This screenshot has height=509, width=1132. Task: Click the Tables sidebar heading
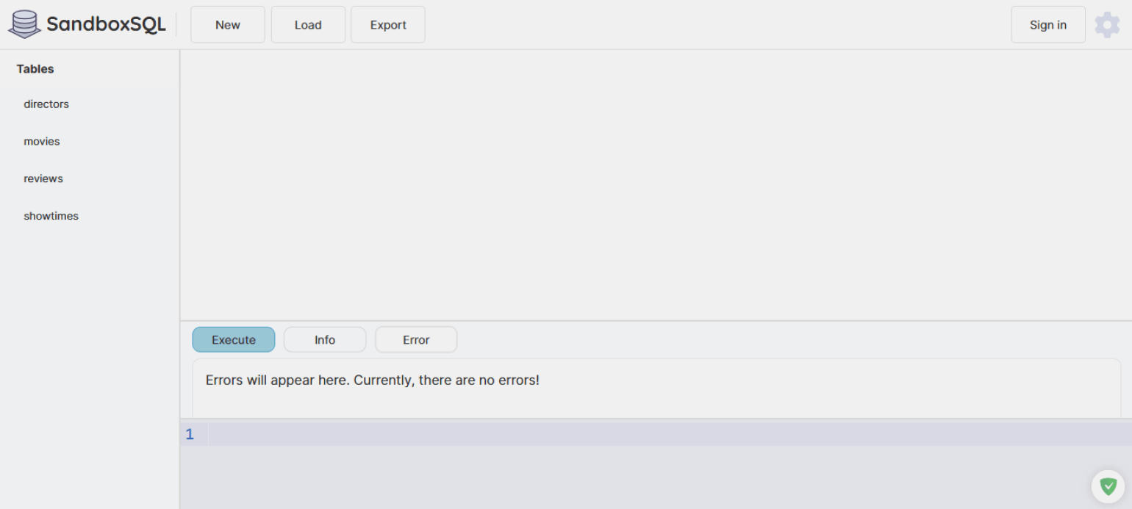pyautogui.click(x=35, y=69)
